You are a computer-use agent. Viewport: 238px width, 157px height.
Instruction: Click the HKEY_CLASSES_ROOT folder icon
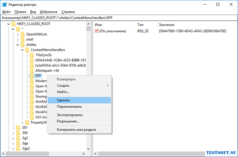coord(13,24)
